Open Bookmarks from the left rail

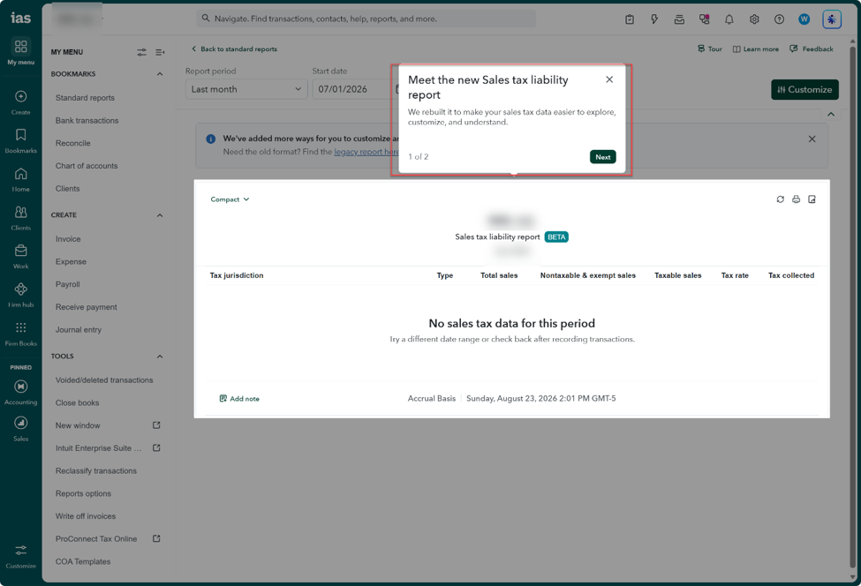(x=21, y=140)
